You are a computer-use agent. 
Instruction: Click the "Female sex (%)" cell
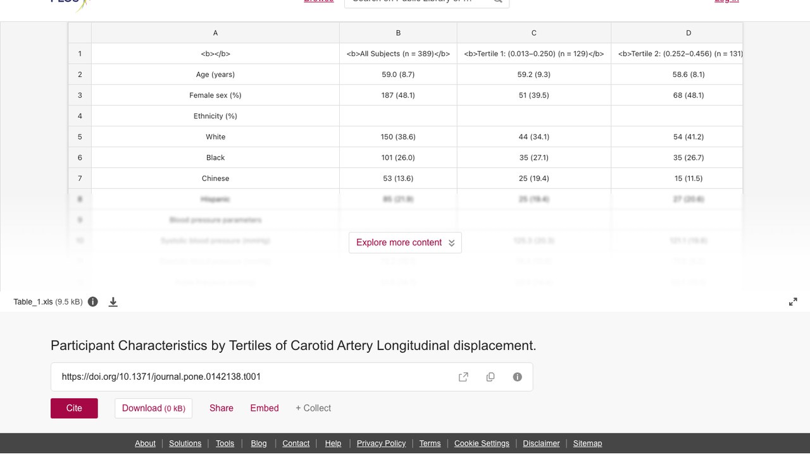point(215,95)
